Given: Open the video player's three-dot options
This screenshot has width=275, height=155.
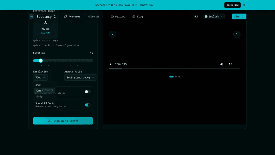Looking at the screenshot, I should pos(239,64).
